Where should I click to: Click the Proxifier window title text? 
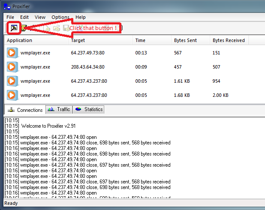[21, 6]
